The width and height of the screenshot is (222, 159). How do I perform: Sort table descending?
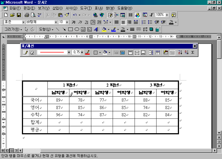click(186, 52)
